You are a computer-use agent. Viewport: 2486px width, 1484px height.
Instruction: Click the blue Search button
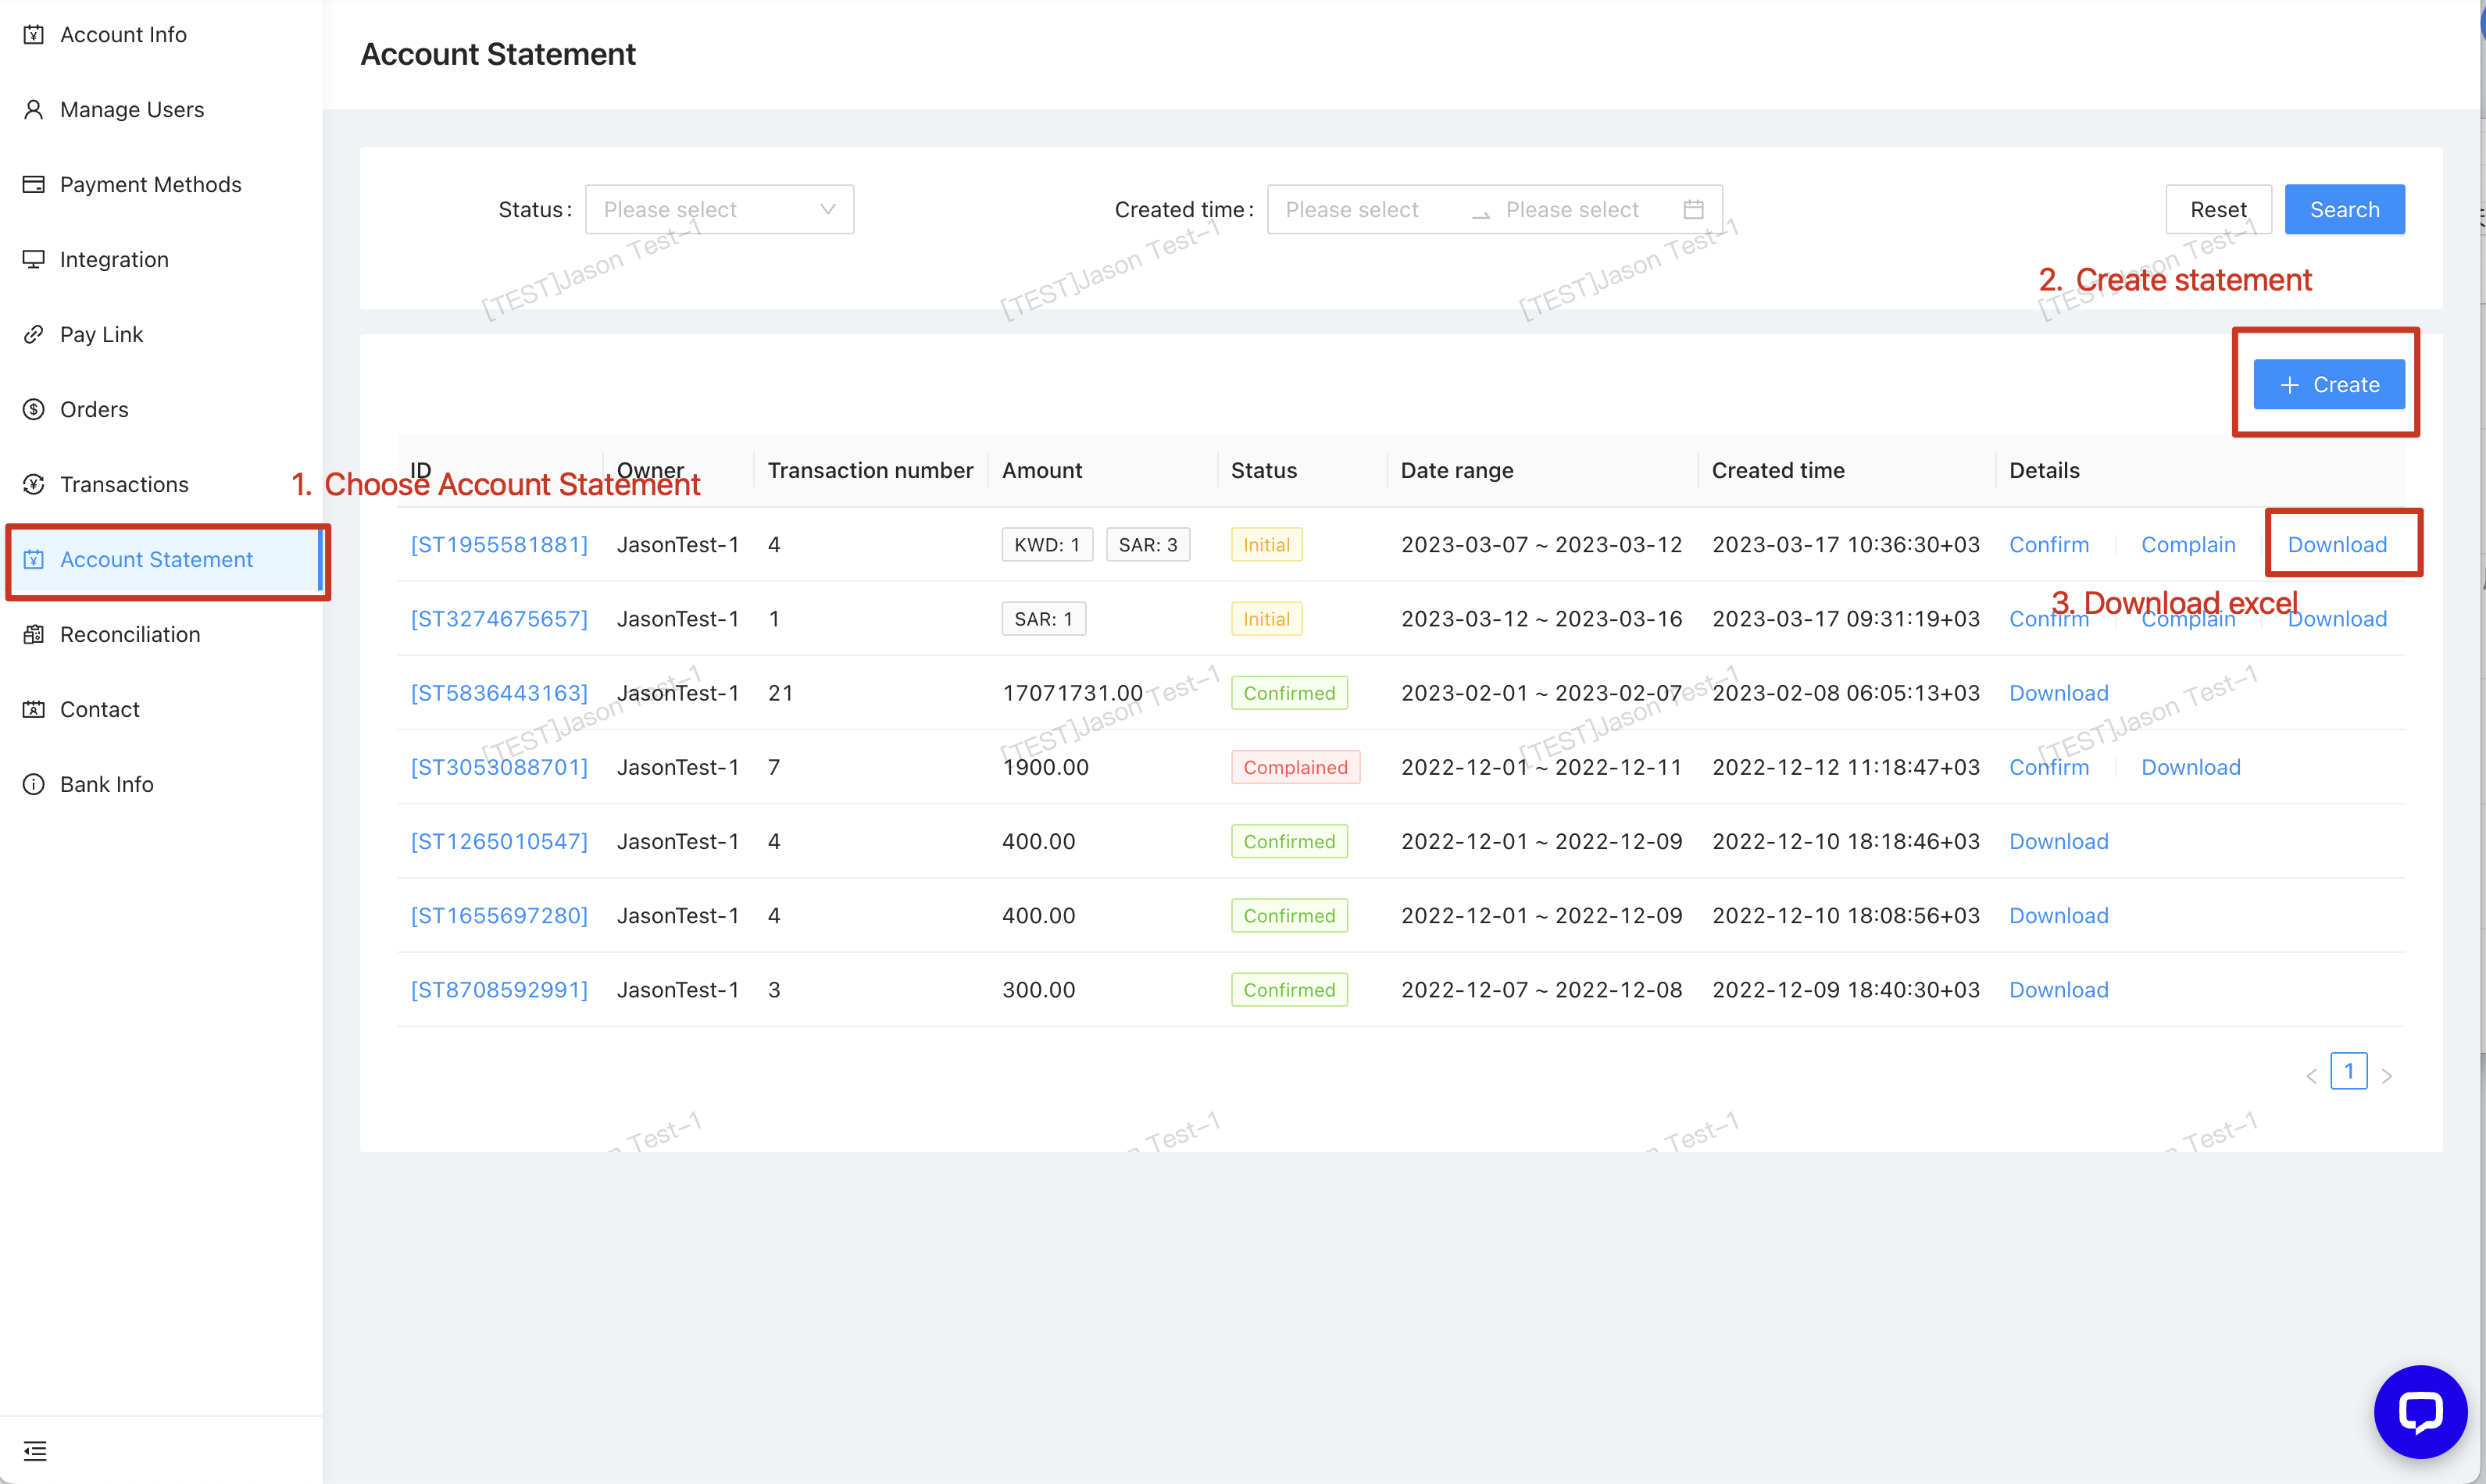2344,210
